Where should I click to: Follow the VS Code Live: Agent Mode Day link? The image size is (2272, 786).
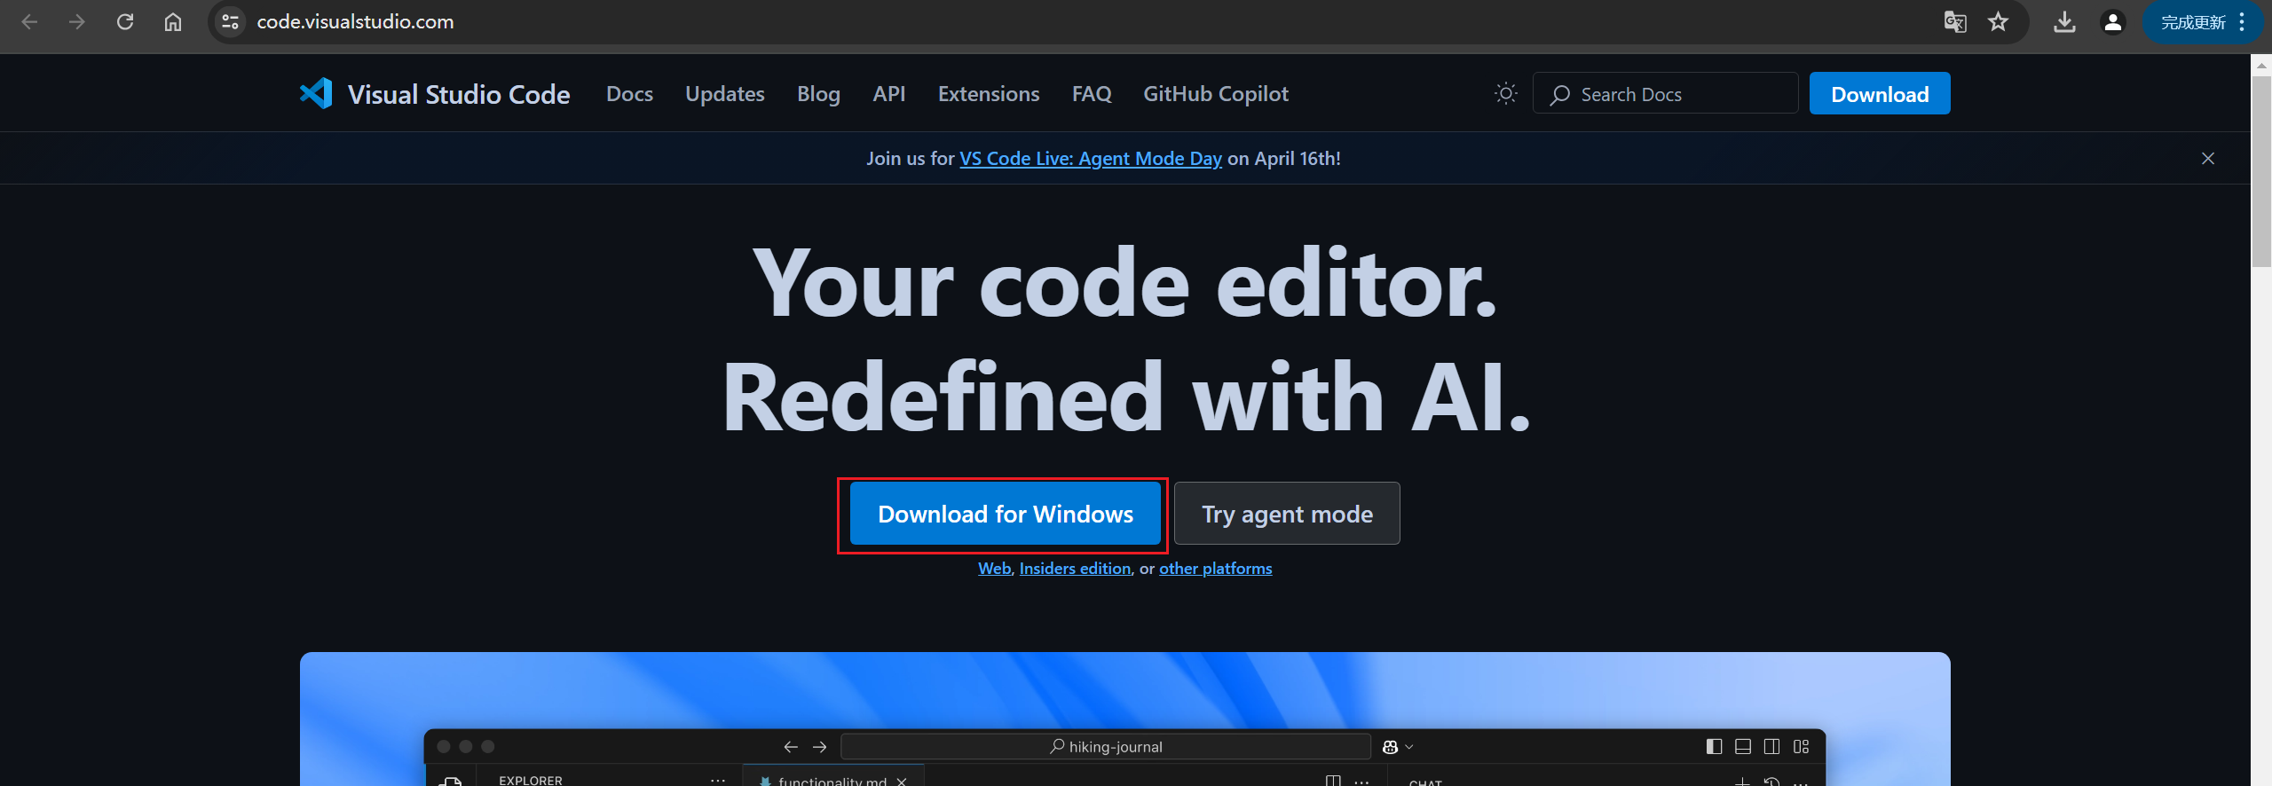pyautogui.click(x=1091, y=158)
